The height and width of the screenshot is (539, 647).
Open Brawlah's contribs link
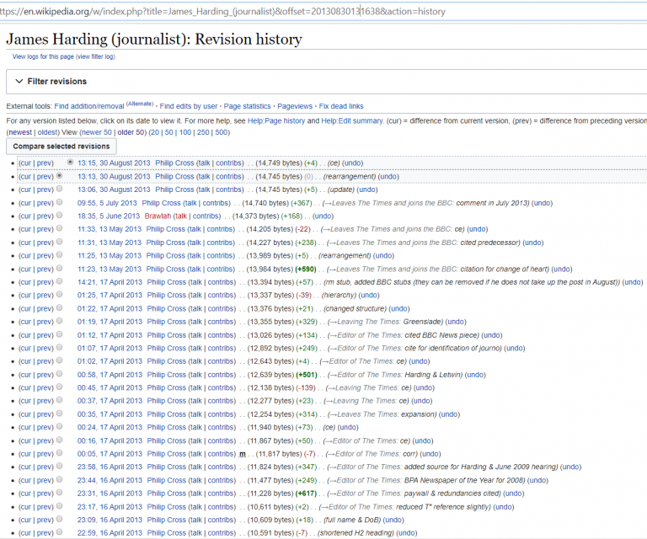[206, 216]
